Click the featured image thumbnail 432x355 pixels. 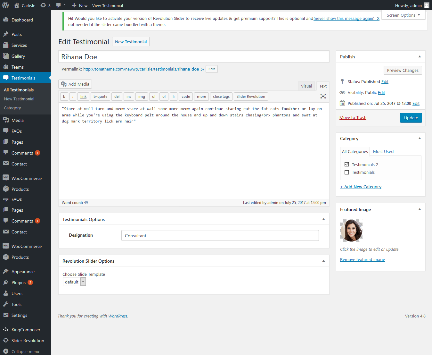pyautogui.click(x=351, y=231)
